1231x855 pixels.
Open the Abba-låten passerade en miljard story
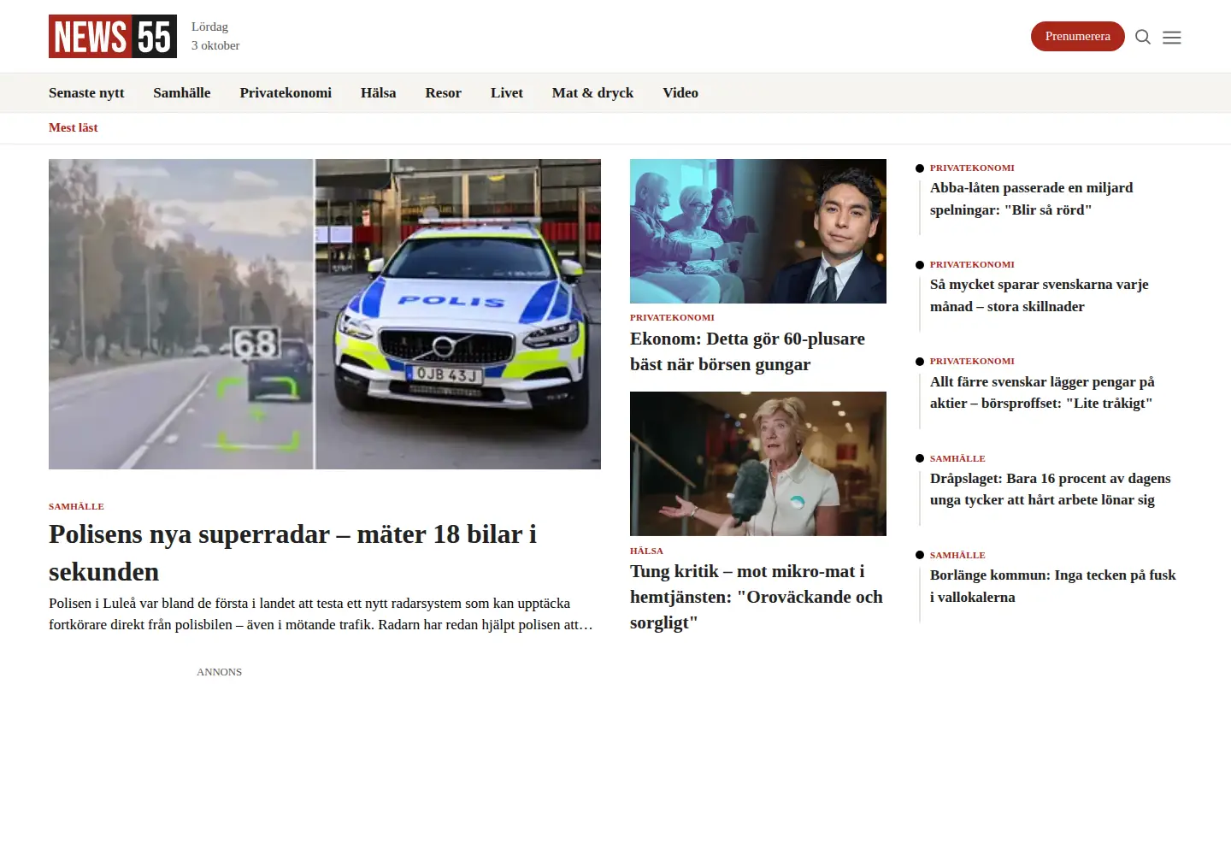[1032, 198]
